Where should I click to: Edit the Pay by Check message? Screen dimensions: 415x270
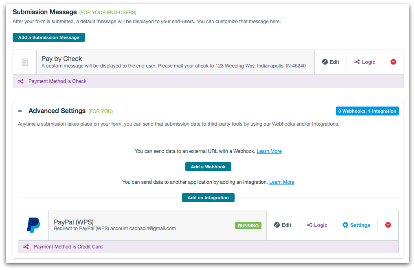pyautogui.click(x=330, y=62)
